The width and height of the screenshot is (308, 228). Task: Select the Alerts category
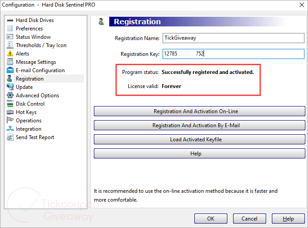[x=22, y=54]
